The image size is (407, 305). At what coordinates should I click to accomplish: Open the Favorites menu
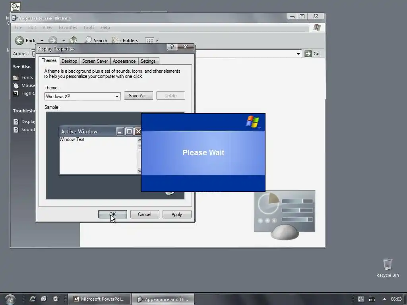68,27
